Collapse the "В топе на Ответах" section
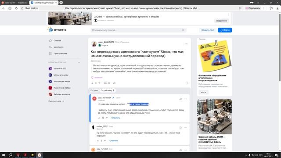281x158 pixels. point(79,62)
